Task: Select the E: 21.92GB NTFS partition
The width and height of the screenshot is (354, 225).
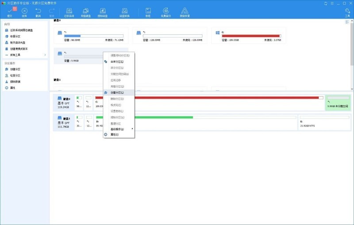Action: coord(324,123)
